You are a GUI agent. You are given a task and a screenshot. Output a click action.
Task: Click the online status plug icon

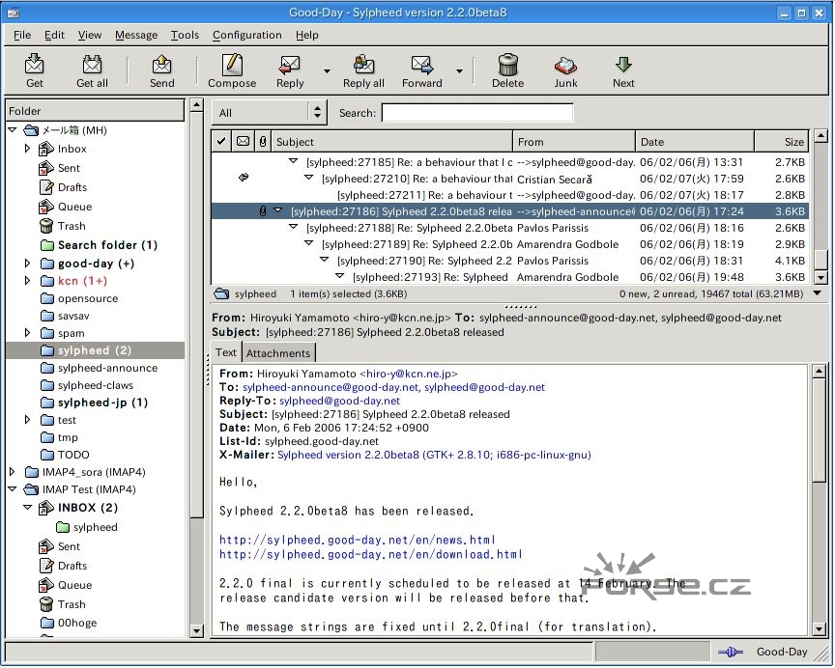730,652
